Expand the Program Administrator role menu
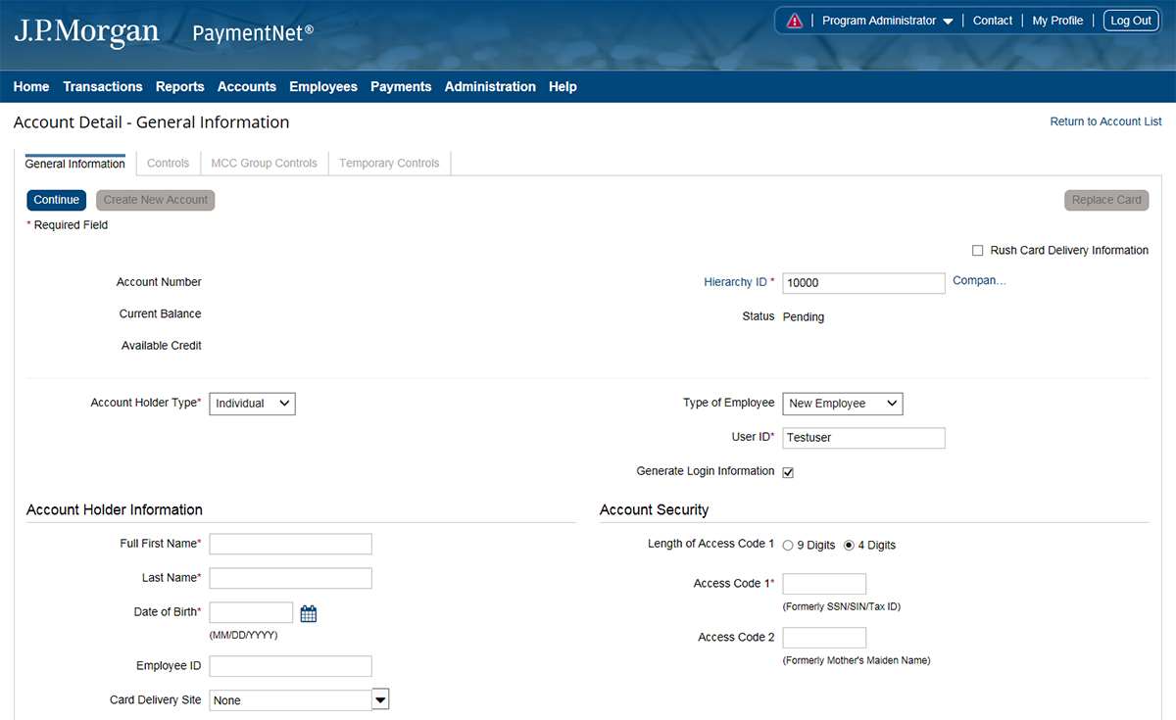 pos(887,21)
